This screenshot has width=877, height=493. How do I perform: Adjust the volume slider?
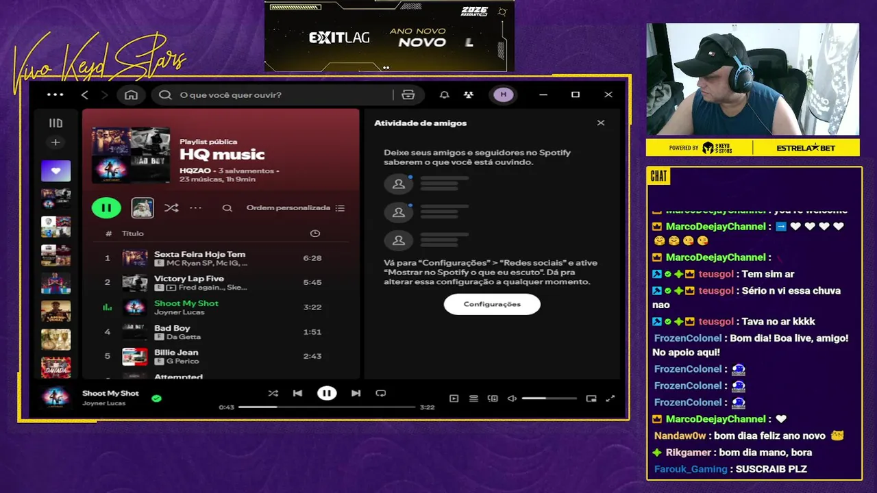pos(549,399)
